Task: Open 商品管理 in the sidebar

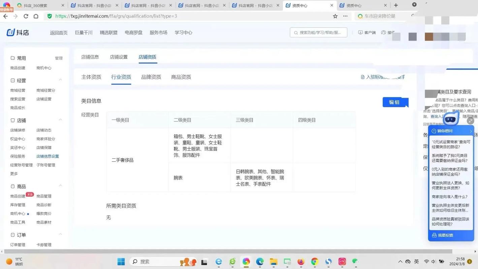Action: (44, 196)
